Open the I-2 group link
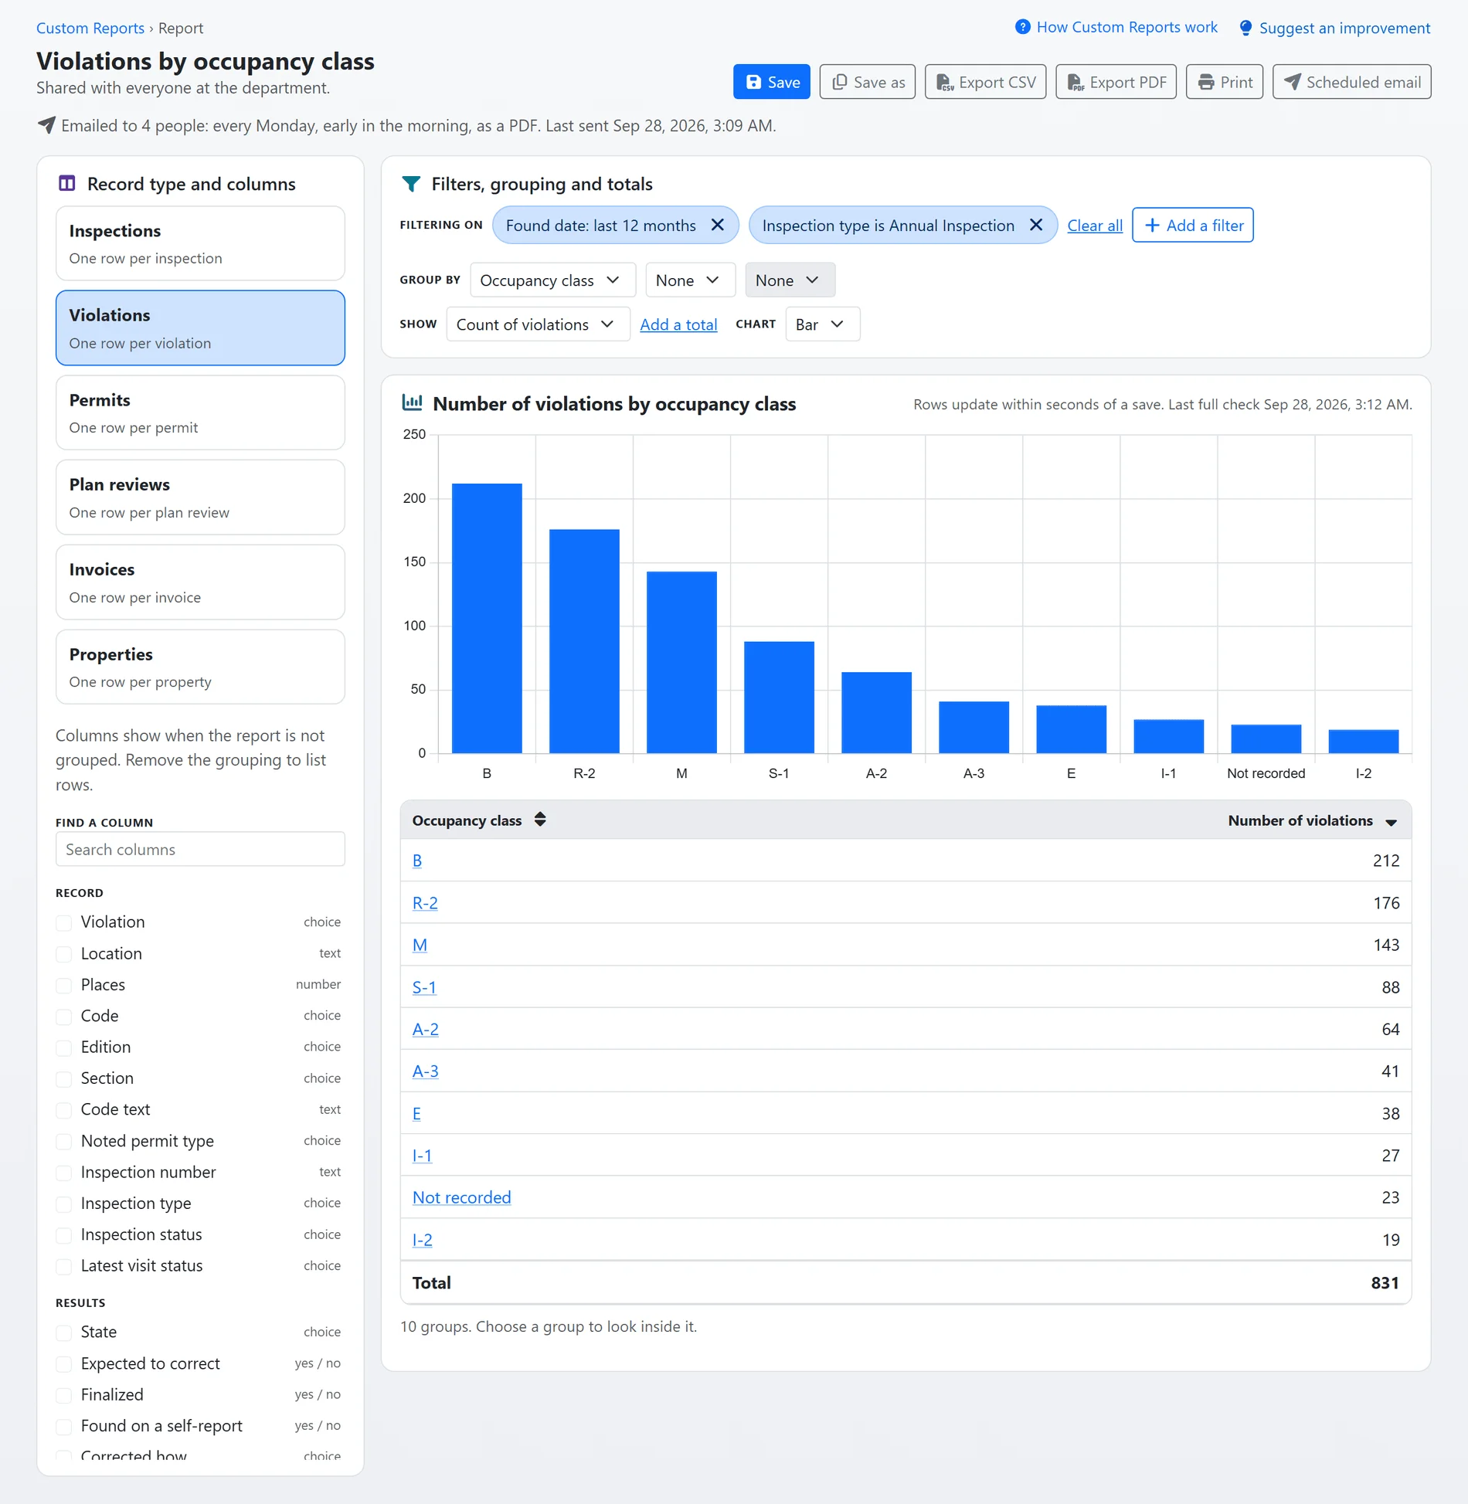 tap(422, 1240)
